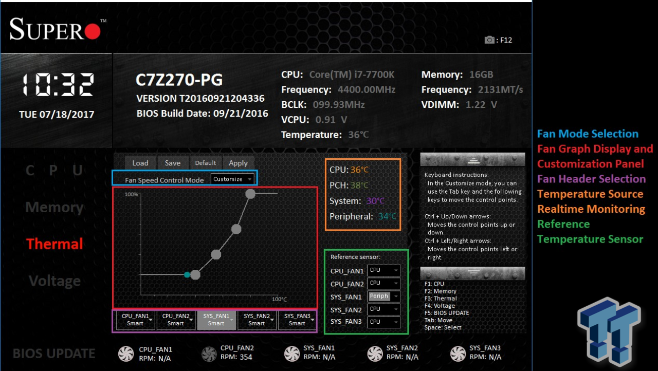The height and width of the screenshot is (371, 658).
Task: Open SYS_FAN1 reference sensor dropdown
Action: [x=383, y=296]
